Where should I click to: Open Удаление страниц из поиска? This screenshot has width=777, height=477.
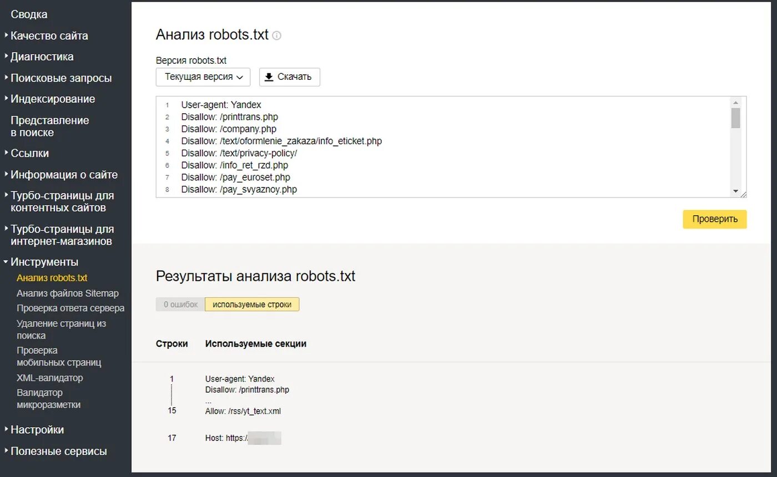[x=61, y=329]
